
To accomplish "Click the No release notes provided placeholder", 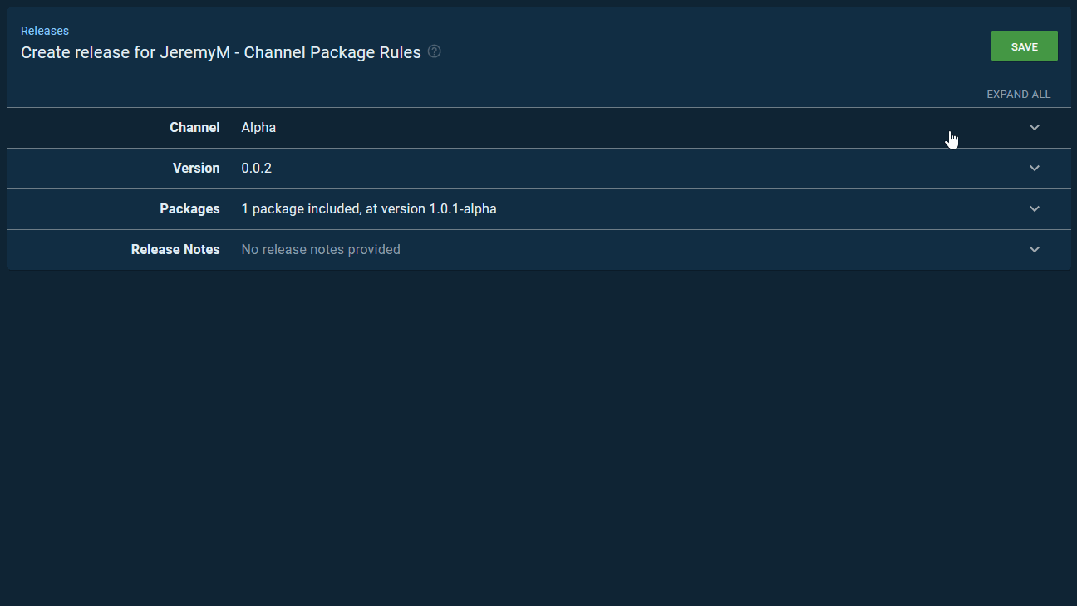I will [x=320, y=249].
